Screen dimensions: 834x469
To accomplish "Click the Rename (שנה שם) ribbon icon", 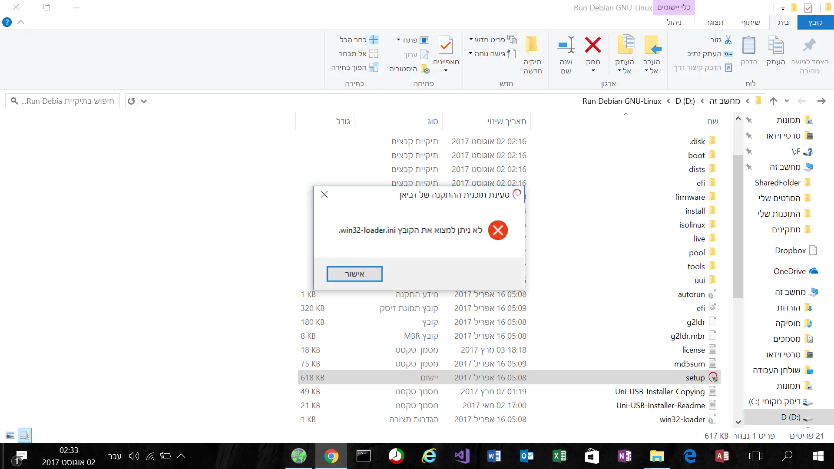I will click(x=566, y=46).
